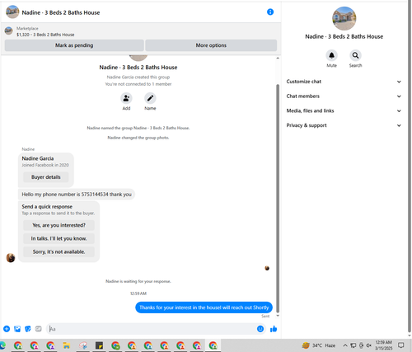This screenshot has width=412, height=352.
Task: Click the Mute bell icon
Action: pyautogui.click(x=331, y=55)
